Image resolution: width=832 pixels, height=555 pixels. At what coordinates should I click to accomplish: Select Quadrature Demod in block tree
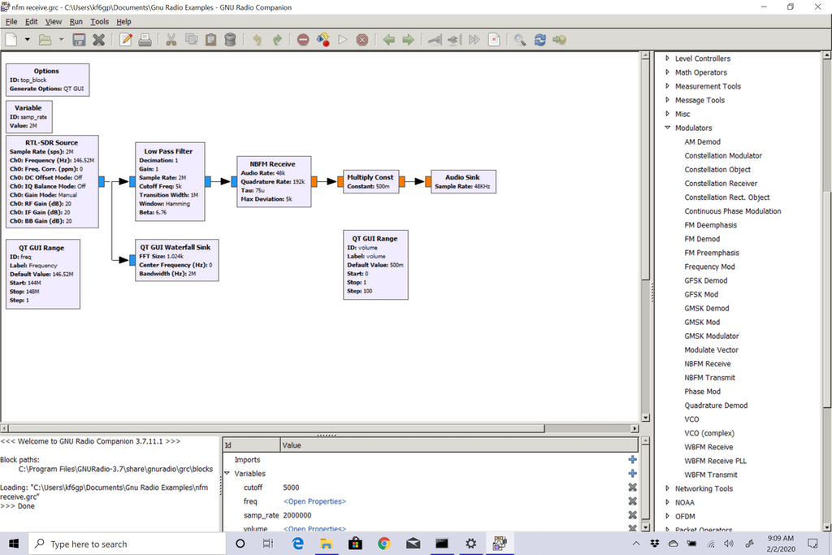(716, 405)
